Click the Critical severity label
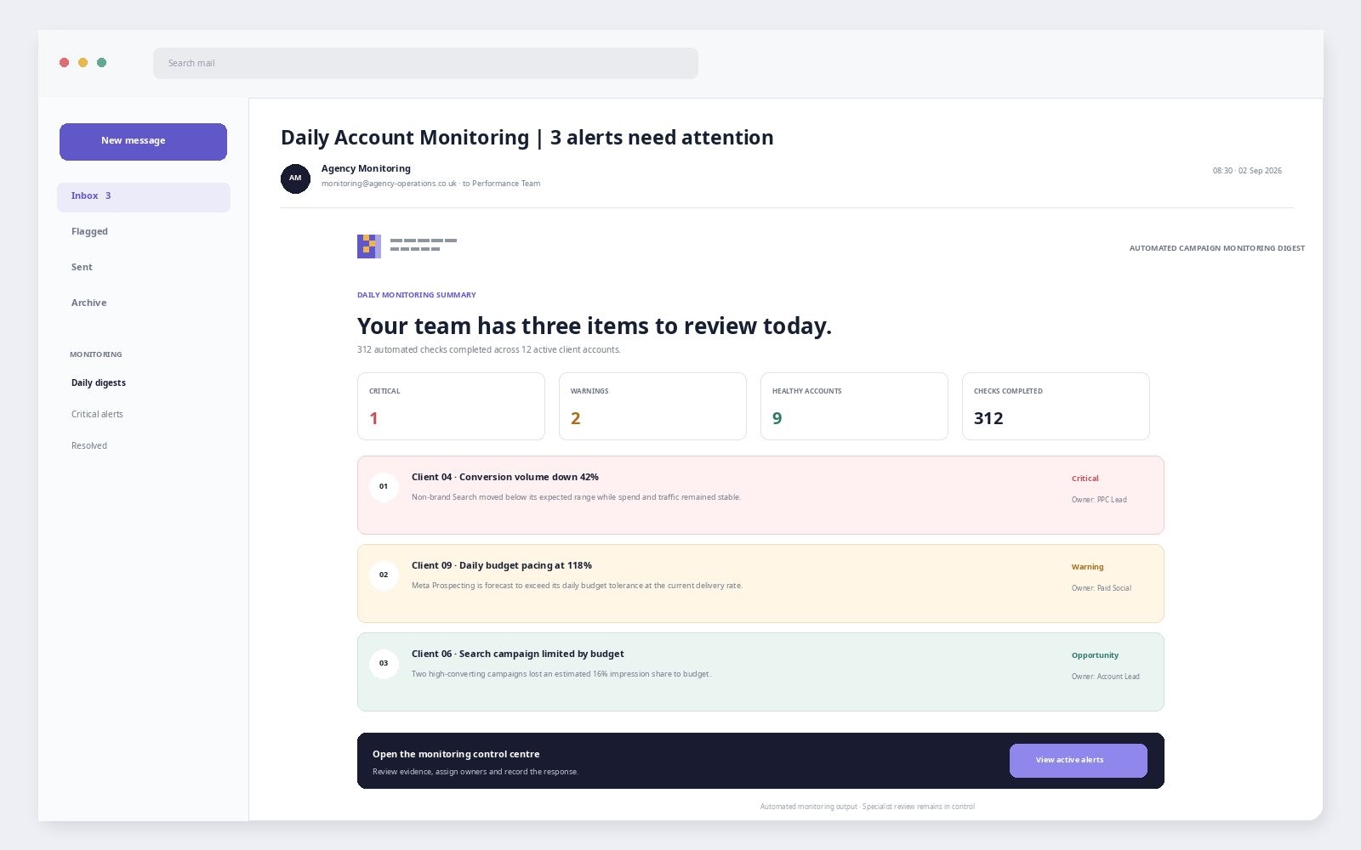The height and width of the screenshot is (850, 1361). 1085,479
